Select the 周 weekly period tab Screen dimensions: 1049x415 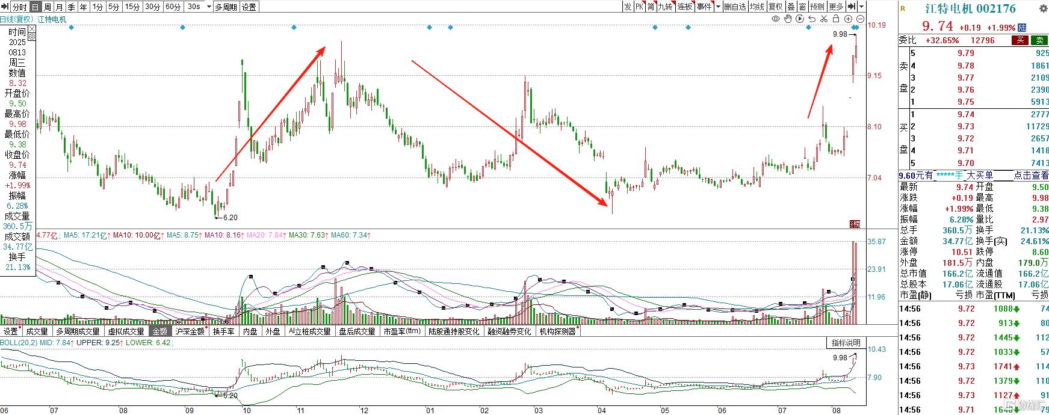click(x=47, y=7)
